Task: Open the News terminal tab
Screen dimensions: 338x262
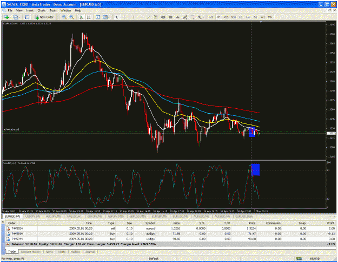Action: coord(49,252)
